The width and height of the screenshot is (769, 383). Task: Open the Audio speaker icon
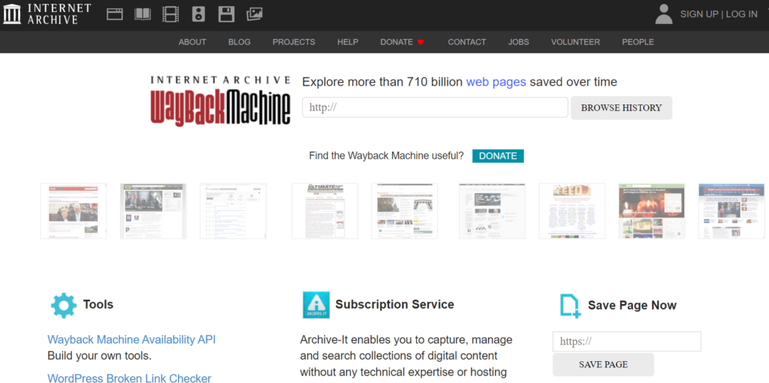tap(198, 14)
